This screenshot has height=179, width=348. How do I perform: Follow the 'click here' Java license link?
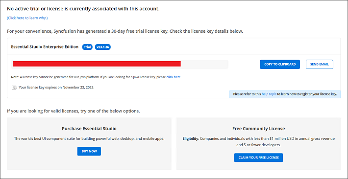(x=174, y=77)
